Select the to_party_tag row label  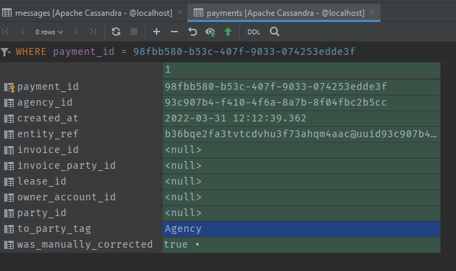(x=54, y=229)
